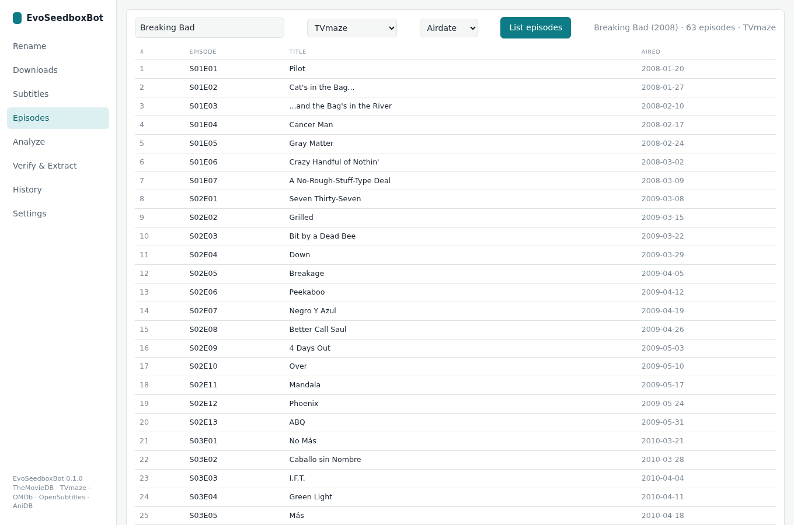Click the TITLE column header
Screen dimensions: 794x525
[x=298, y=52]
